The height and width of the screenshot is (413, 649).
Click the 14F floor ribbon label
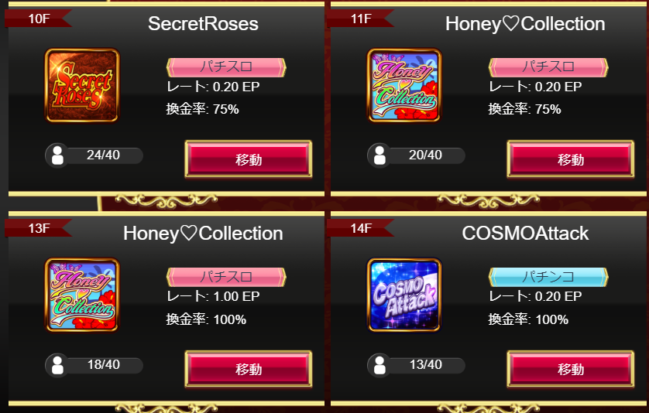point(360,228)
